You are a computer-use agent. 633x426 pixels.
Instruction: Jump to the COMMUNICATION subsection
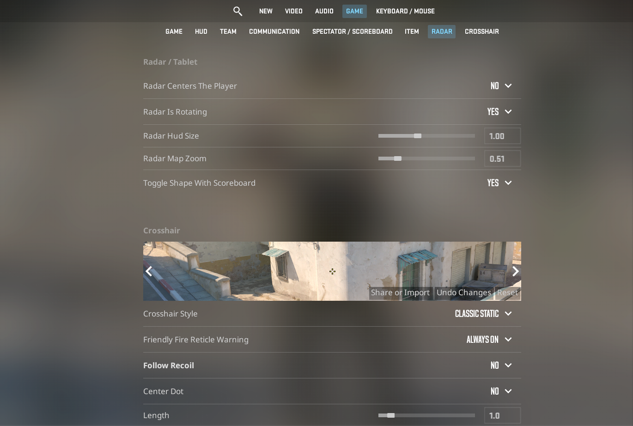click(274, 31)
